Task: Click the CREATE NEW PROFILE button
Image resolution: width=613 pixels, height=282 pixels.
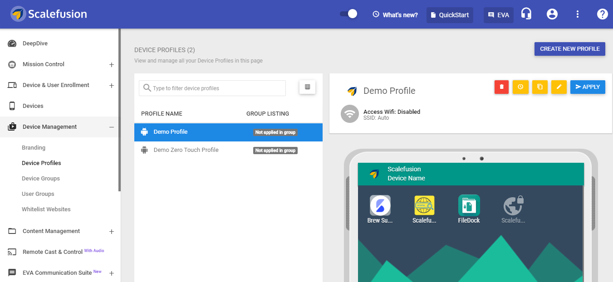Action: pyautogui.click(x=569, y=49)
